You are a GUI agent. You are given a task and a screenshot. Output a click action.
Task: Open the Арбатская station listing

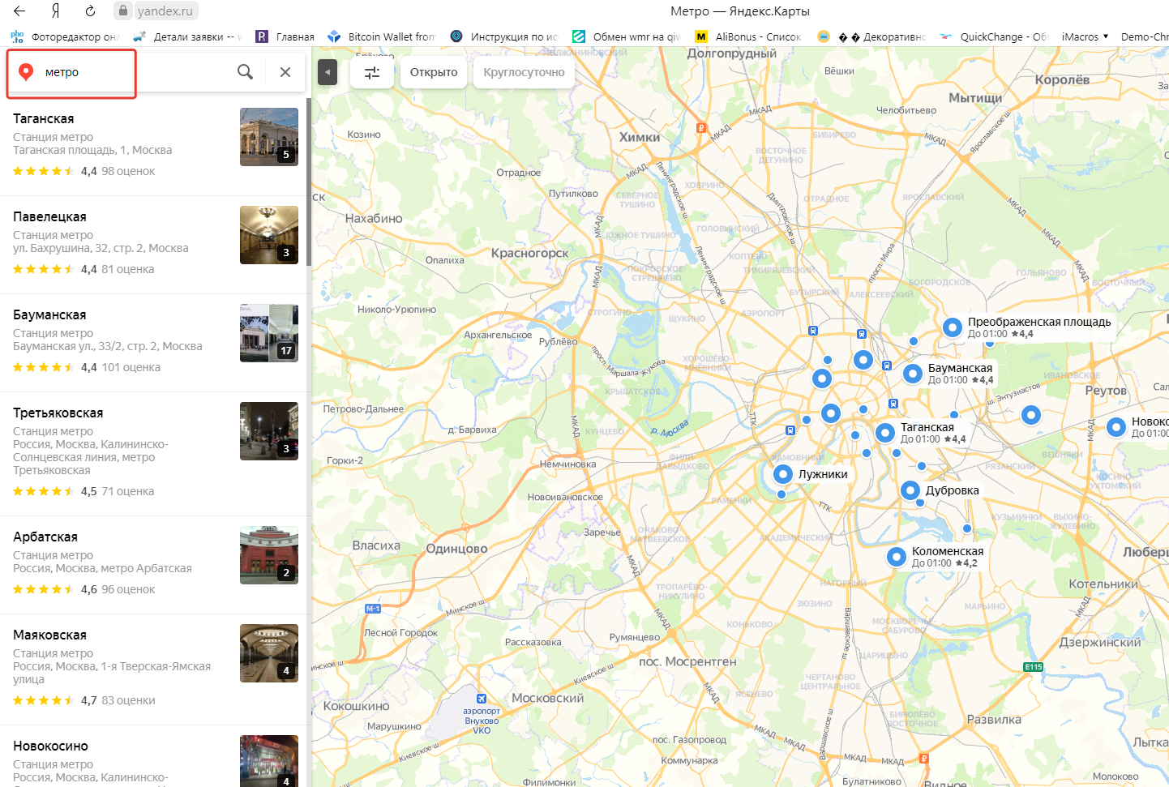(x=45, y=537)
